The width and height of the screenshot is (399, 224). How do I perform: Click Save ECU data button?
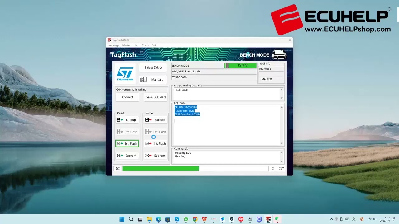coord(156,97)
